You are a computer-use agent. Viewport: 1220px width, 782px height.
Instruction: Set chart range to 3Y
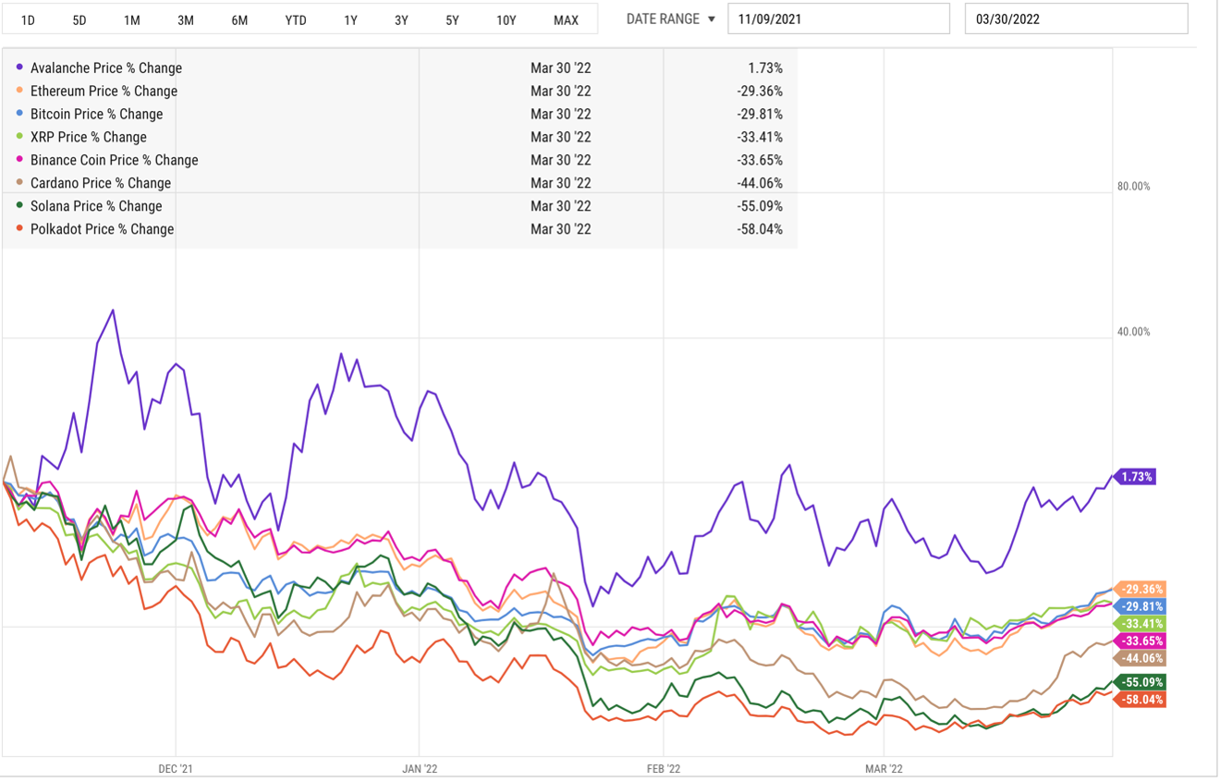tap(401, 19)
